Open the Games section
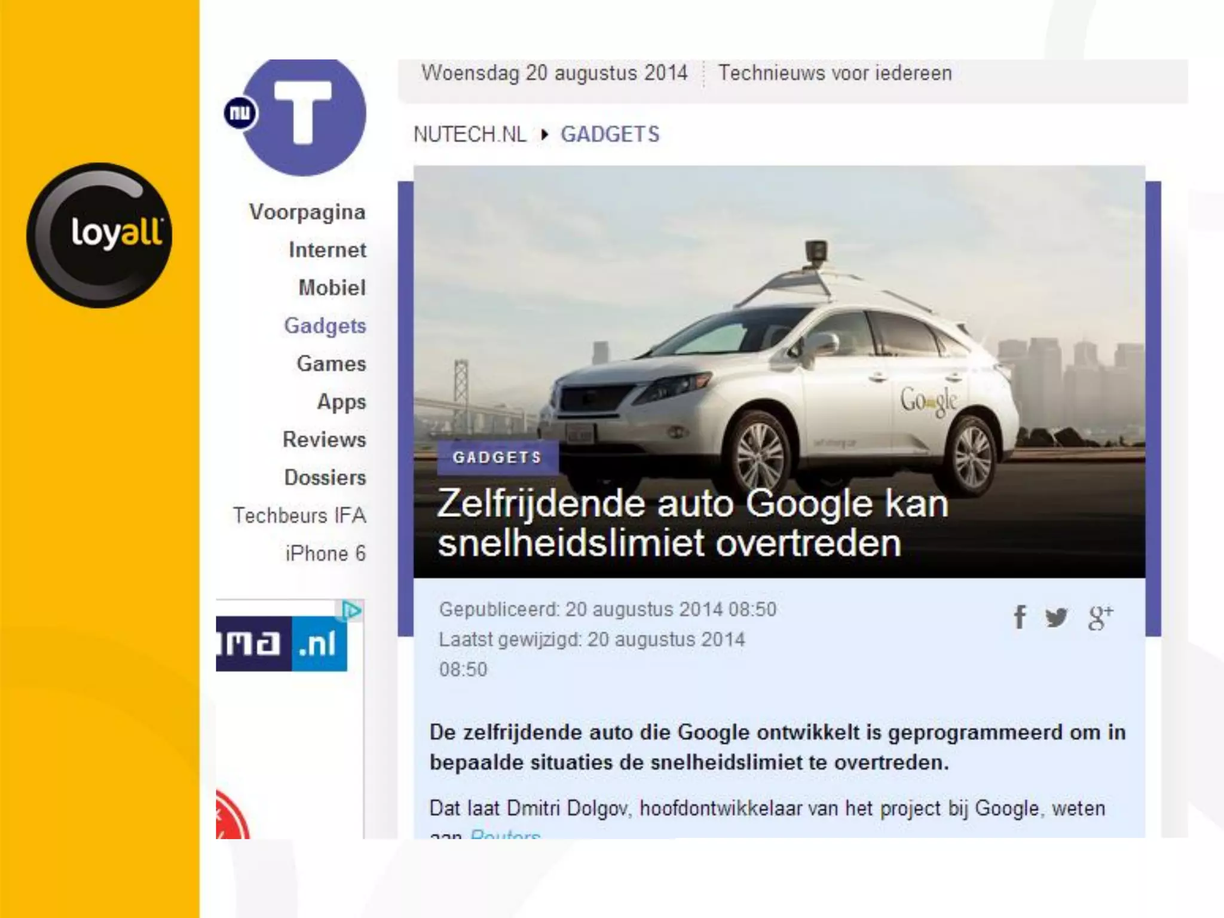This screenshot has height=918, width=1224. (x=331, y=363)
